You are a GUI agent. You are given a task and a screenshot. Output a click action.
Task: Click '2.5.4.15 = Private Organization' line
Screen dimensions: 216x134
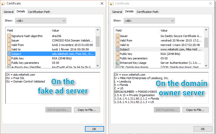[x=134, y=95]
